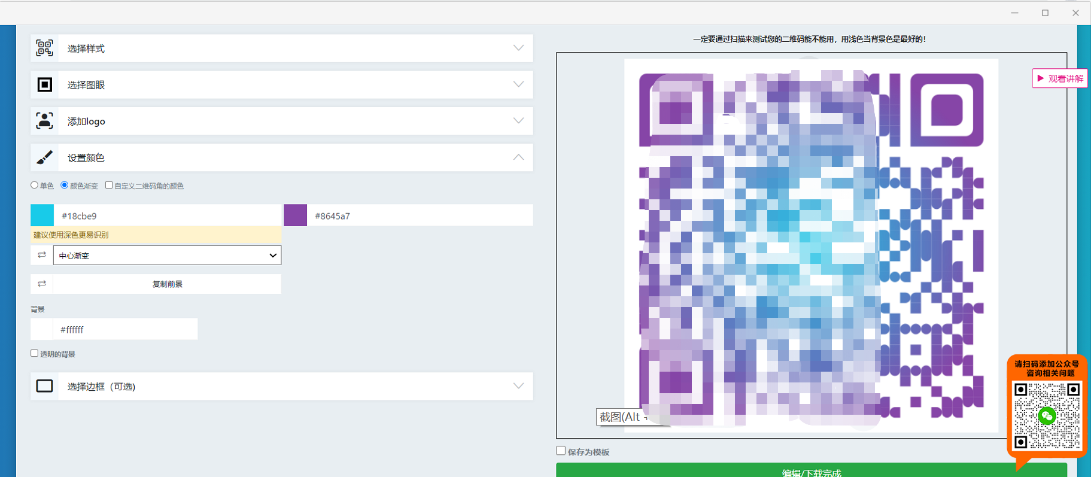1091x477 pixels.
Task: Click the #ffffff background hex field
Action: 126,329
